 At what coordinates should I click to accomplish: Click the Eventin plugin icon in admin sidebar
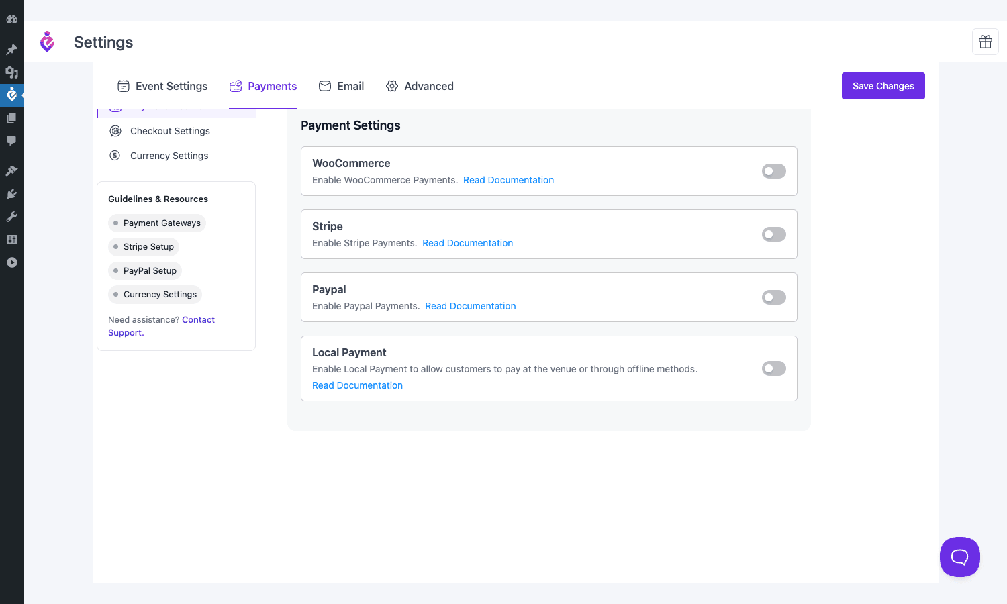pyautogui.click(x=11, y=95)
